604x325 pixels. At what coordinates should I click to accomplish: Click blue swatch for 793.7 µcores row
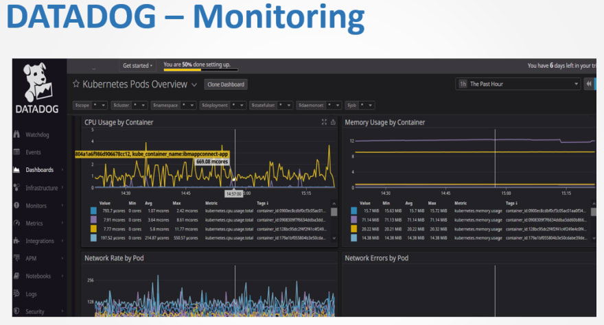pyautogui.click(x=93, y=210)
